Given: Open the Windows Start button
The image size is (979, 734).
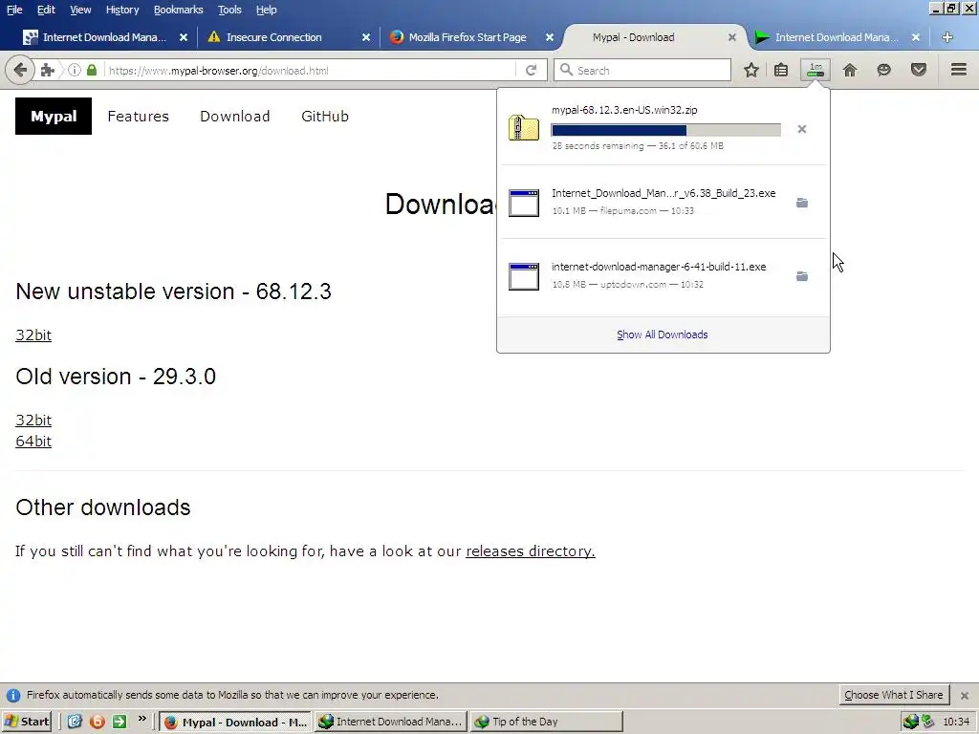Looking at the screenshot, I should click(27, 722).
